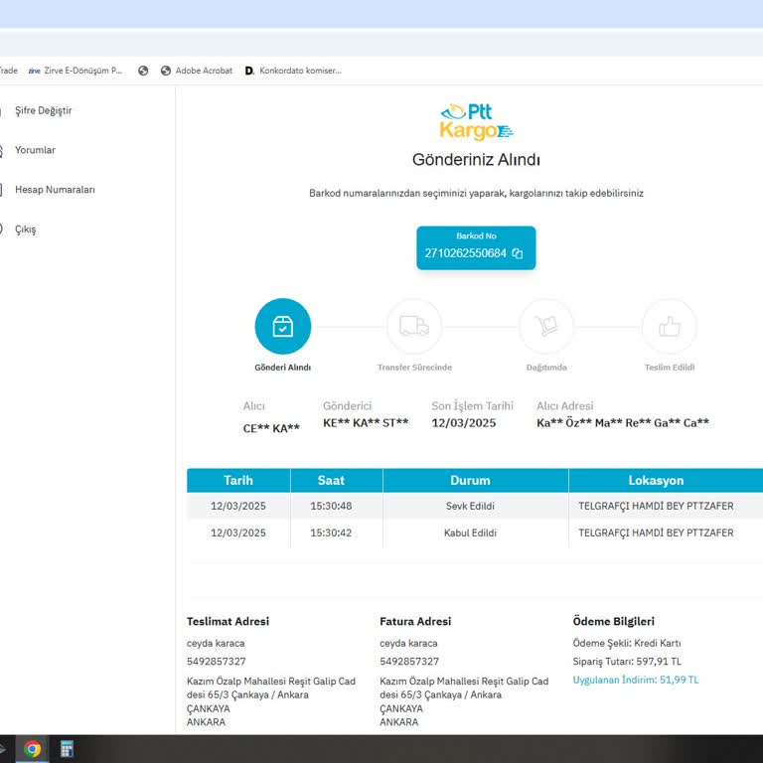Open Şifre Değiştir in sidebar
The height and width of the screenshot is (763, 763).
[x=44, y=110]
